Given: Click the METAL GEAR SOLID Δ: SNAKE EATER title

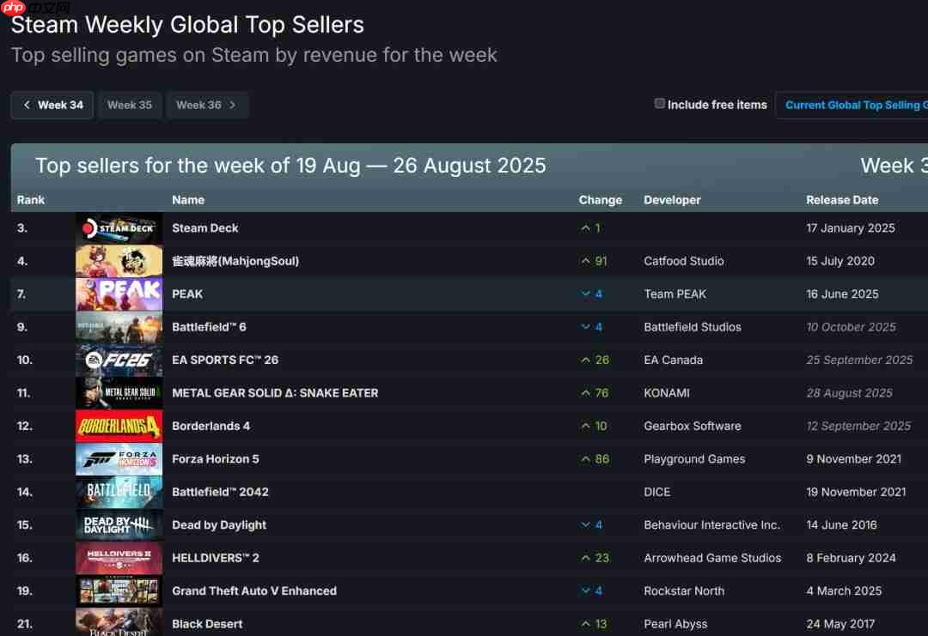Looking at the screenshot, I should click(275, 393).
